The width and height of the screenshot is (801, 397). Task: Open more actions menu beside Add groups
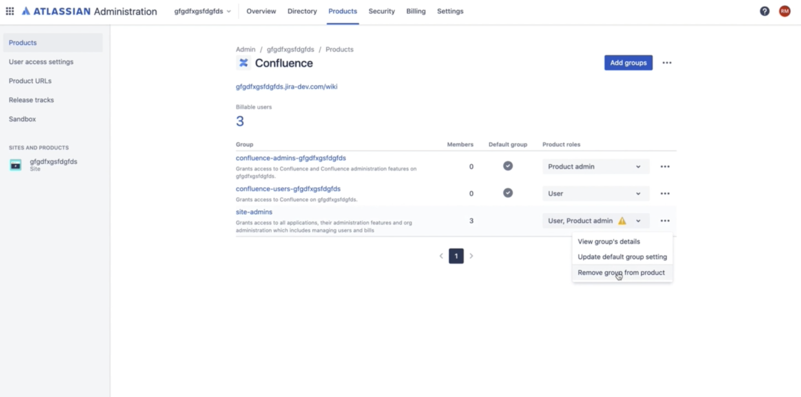(667, 63)
